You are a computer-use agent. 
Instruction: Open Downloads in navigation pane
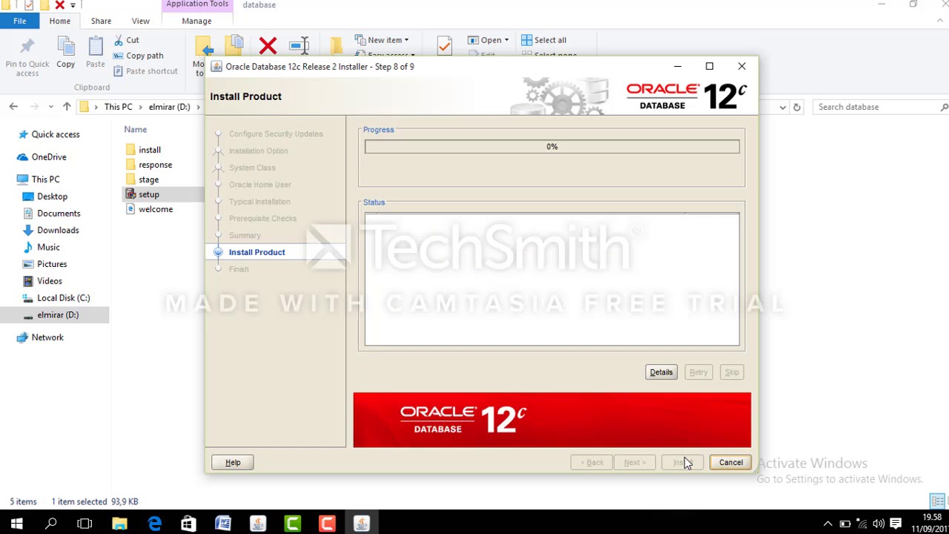pyautogui.click(x=58, y=230)
